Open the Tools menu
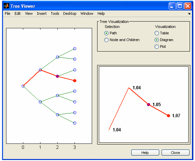195x161 pixels. coord(55,13)
